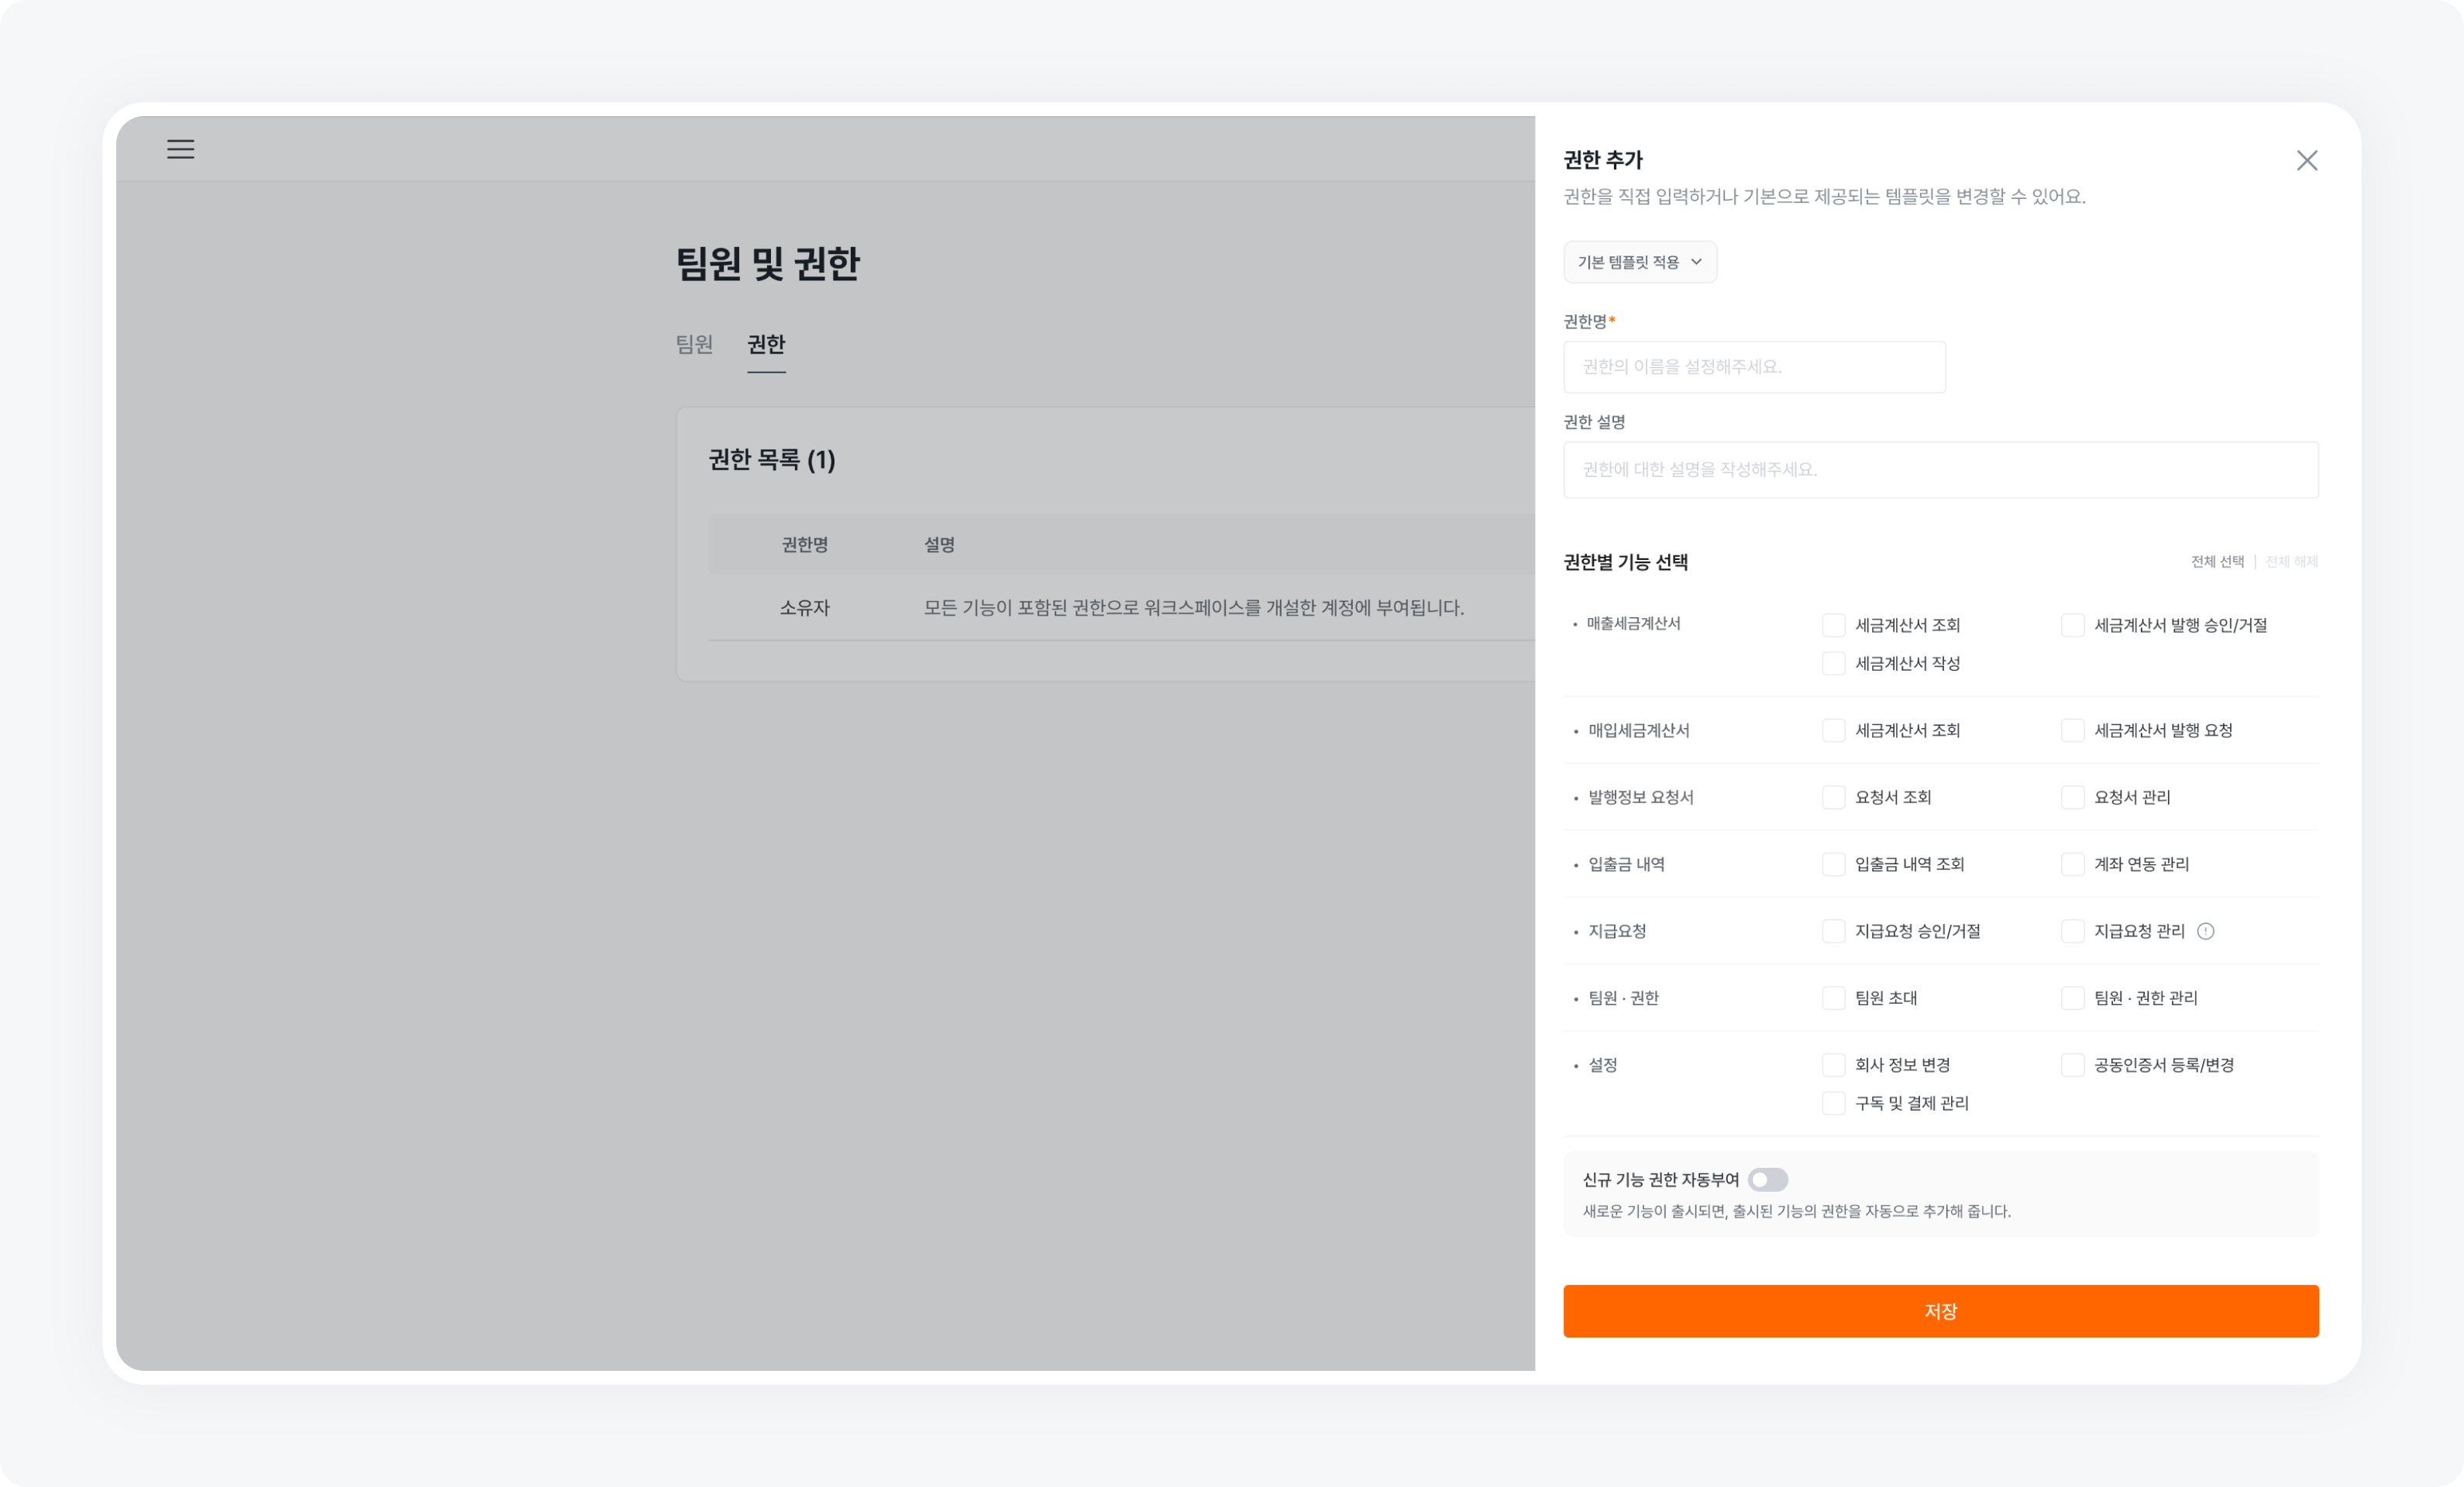Image resolution: width=2464 pixels, height=1487 pixels.
Task: Open the 기본 템플릿 적용 dropdown
Action: [x=1639, y=262]
